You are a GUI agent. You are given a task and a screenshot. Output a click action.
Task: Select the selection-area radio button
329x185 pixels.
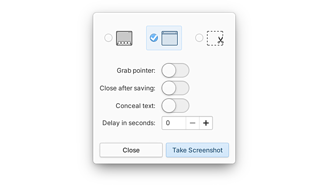[x=199, y=38]
